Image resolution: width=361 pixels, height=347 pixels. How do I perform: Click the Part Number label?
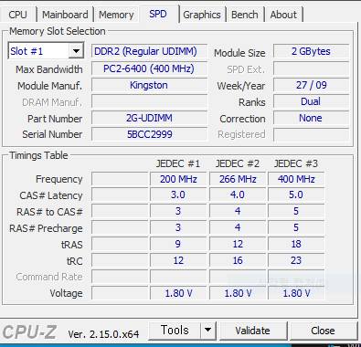click(55, 119)
